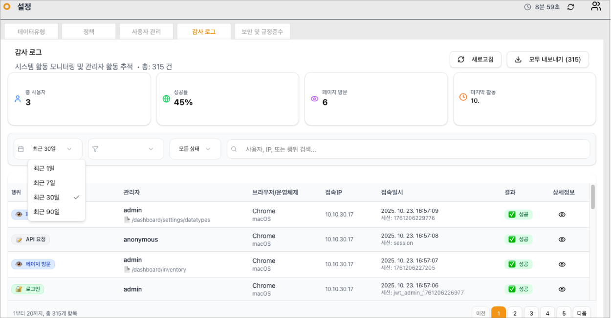Click the file icon beside /dashboard/settings/datatypes
The image size is (611, 318).
click(x=127, y=220)
